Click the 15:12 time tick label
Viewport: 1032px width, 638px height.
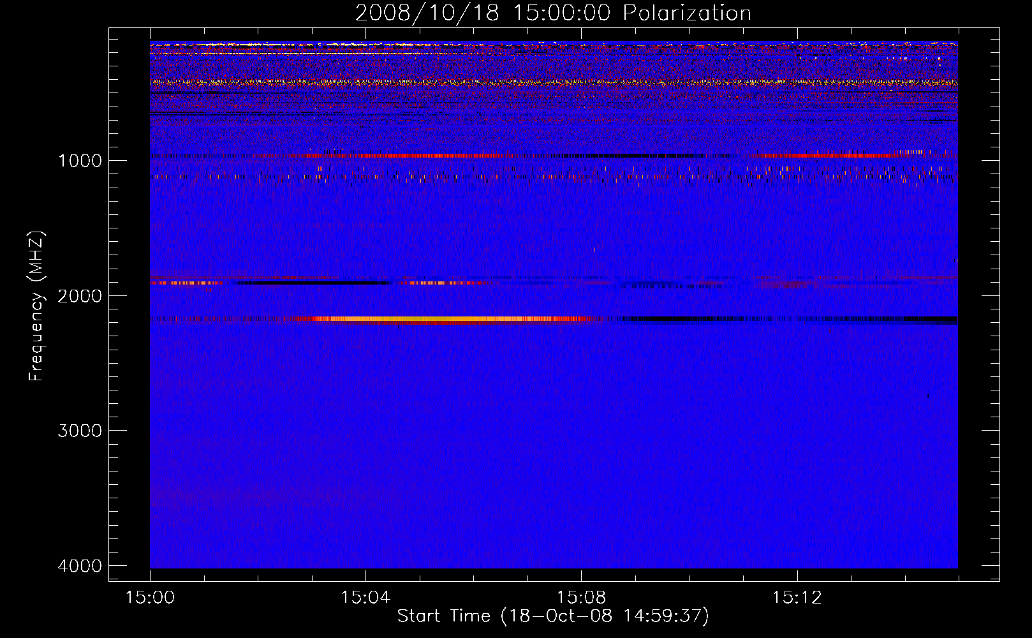(797, 598)
